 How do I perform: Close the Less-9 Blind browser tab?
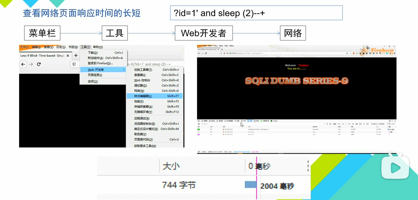click(68, 56)
